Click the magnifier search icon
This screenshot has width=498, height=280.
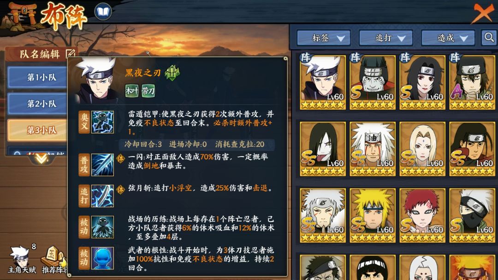click(489, 38)
